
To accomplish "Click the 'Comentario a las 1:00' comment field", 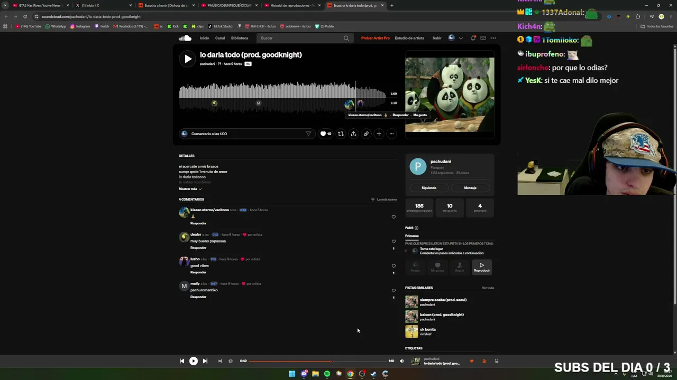I will [x=246, y=134].
